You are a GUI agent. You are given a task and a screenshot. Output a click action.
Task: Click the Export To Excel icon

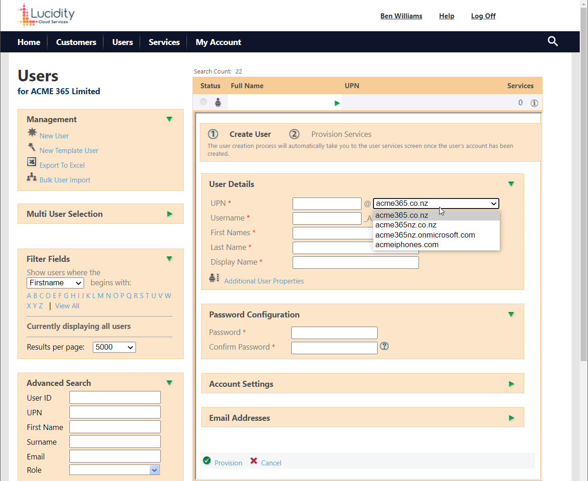pos(32,162)
